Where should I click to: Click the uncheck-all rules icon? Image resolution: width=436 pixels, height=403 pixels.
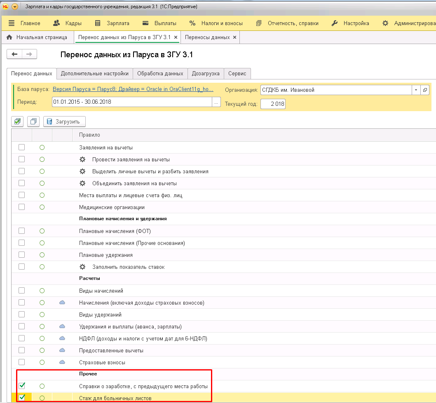(x=33, y=121)
